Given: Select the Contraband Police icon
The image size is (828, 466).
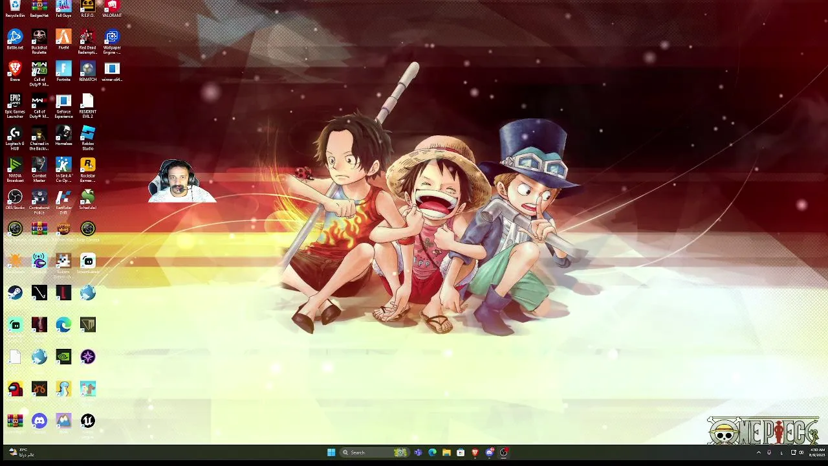Looking at the screenshot, I should coord(39,201).
